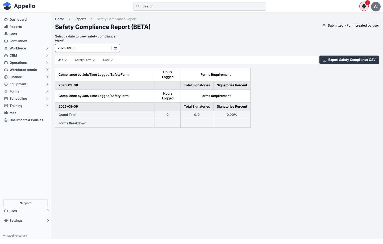Click the Documents & Policies file icon
The width and height of the screenshot is (383, 244).
[x=6, y=120]
